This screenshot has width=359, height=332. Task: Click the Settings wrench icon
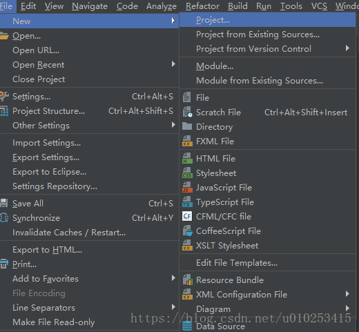coord(4,97)
